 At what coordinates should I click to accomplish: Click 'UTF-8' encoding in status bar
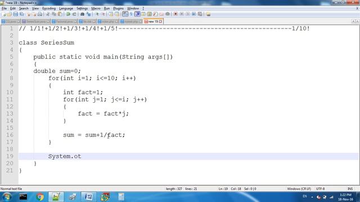(320, 189)
